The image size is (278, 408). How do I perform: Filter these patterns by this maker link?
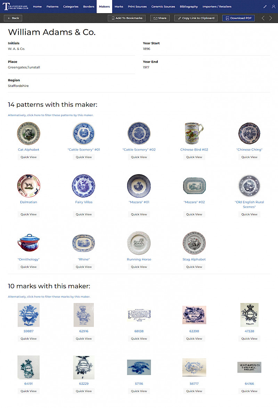(x=50, y=115)
